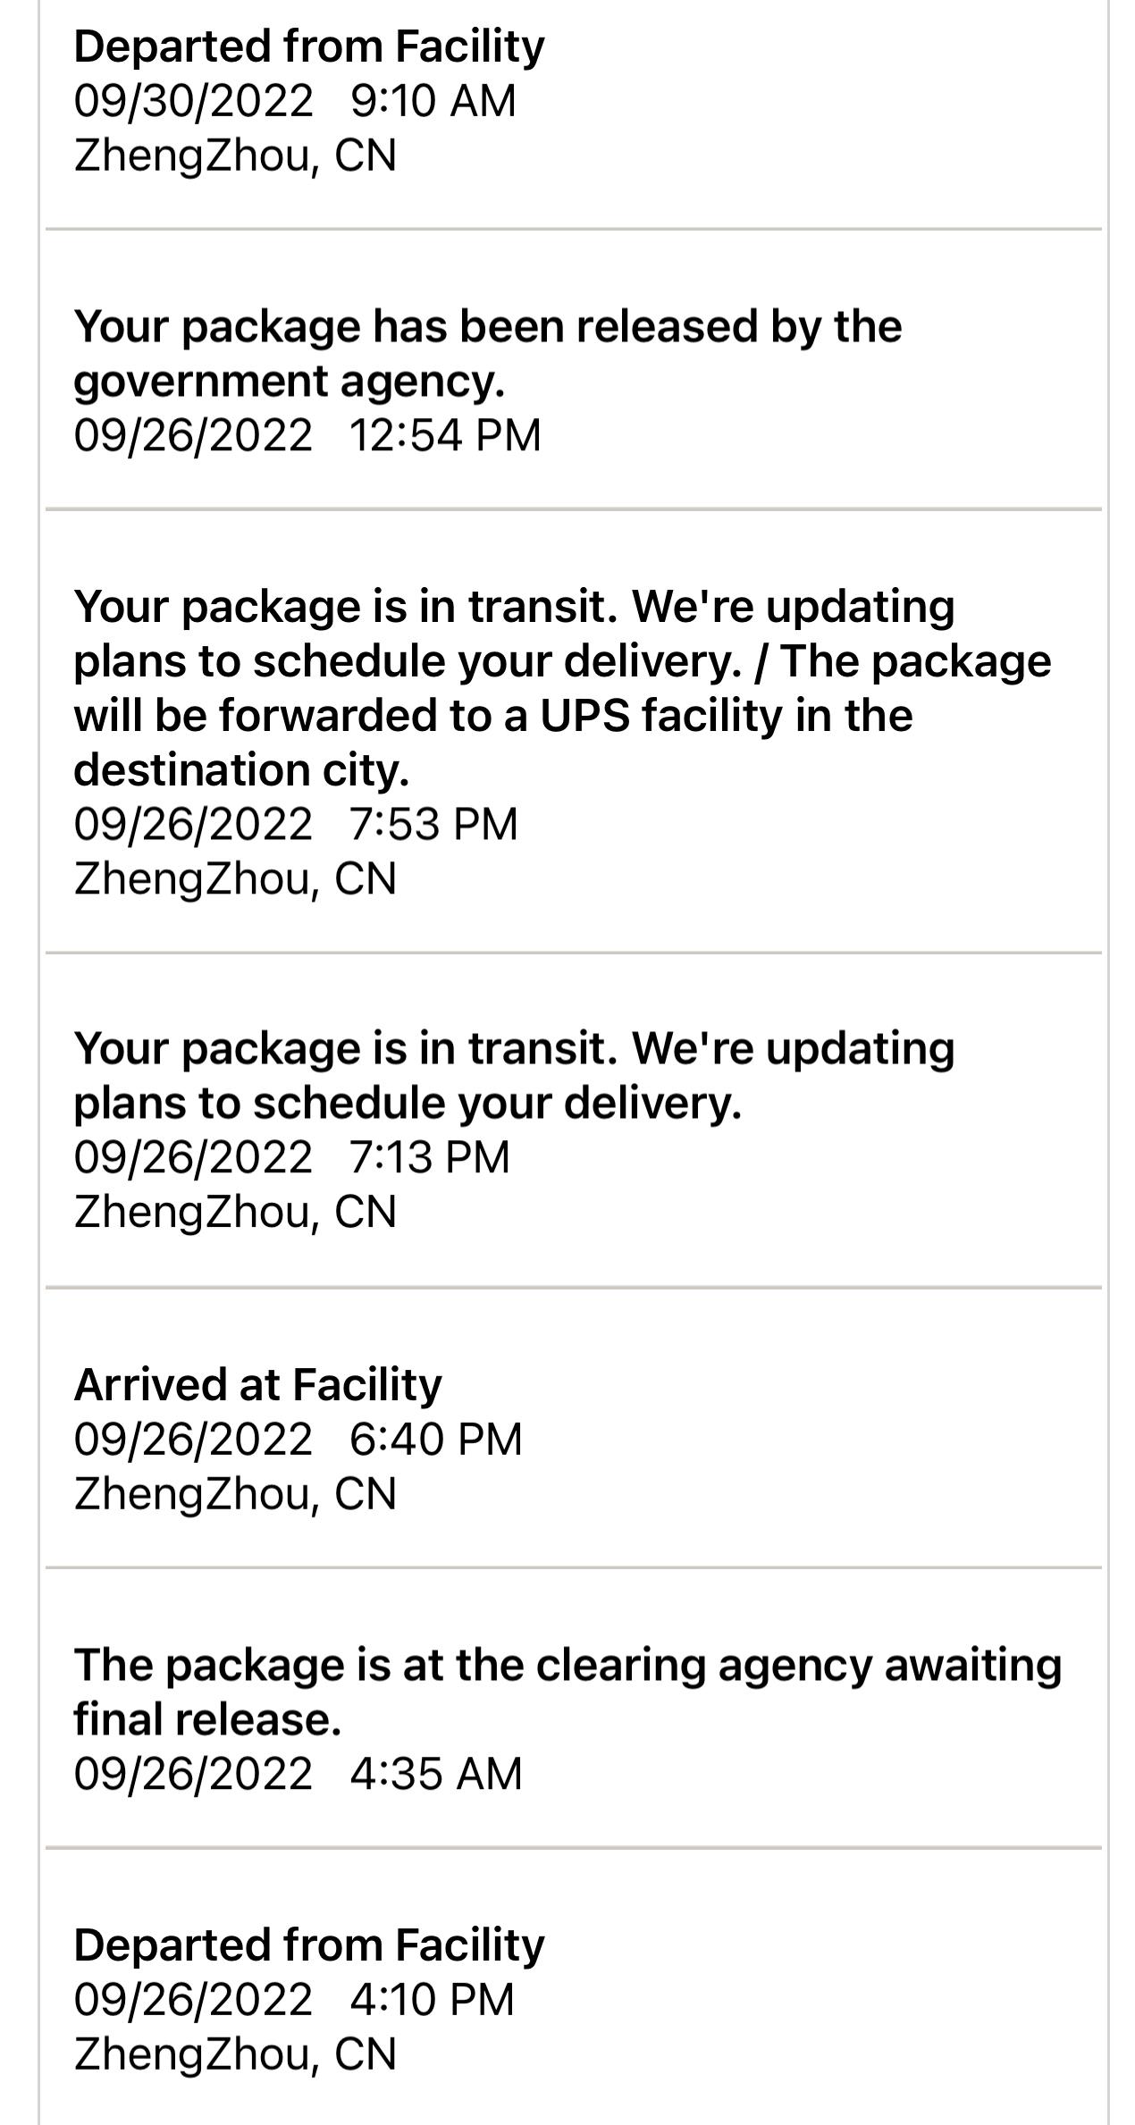Select the 09/26/2022 7:13 PM timestamp

pyautogui.click(x=291, y=1157)
